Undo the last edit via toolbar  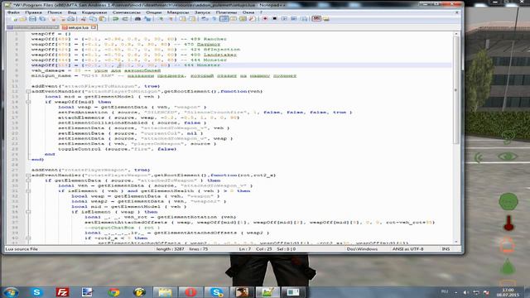click(116, 19)
